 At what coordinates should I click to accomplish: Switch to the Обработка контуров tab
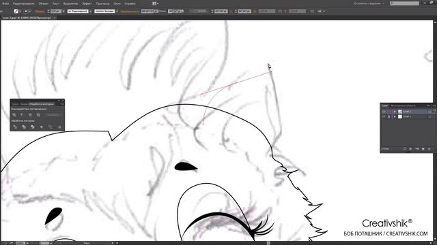pyautogui.click(x=41, y=104)
